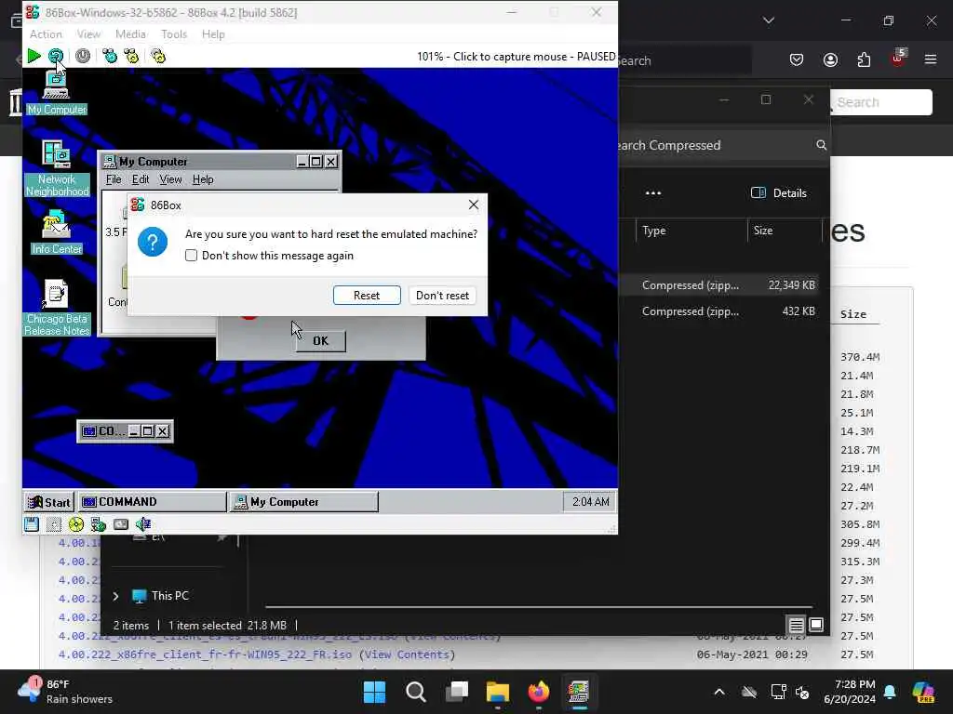
Task: Click the second floppy drive status icon
Action: (53, 524)
